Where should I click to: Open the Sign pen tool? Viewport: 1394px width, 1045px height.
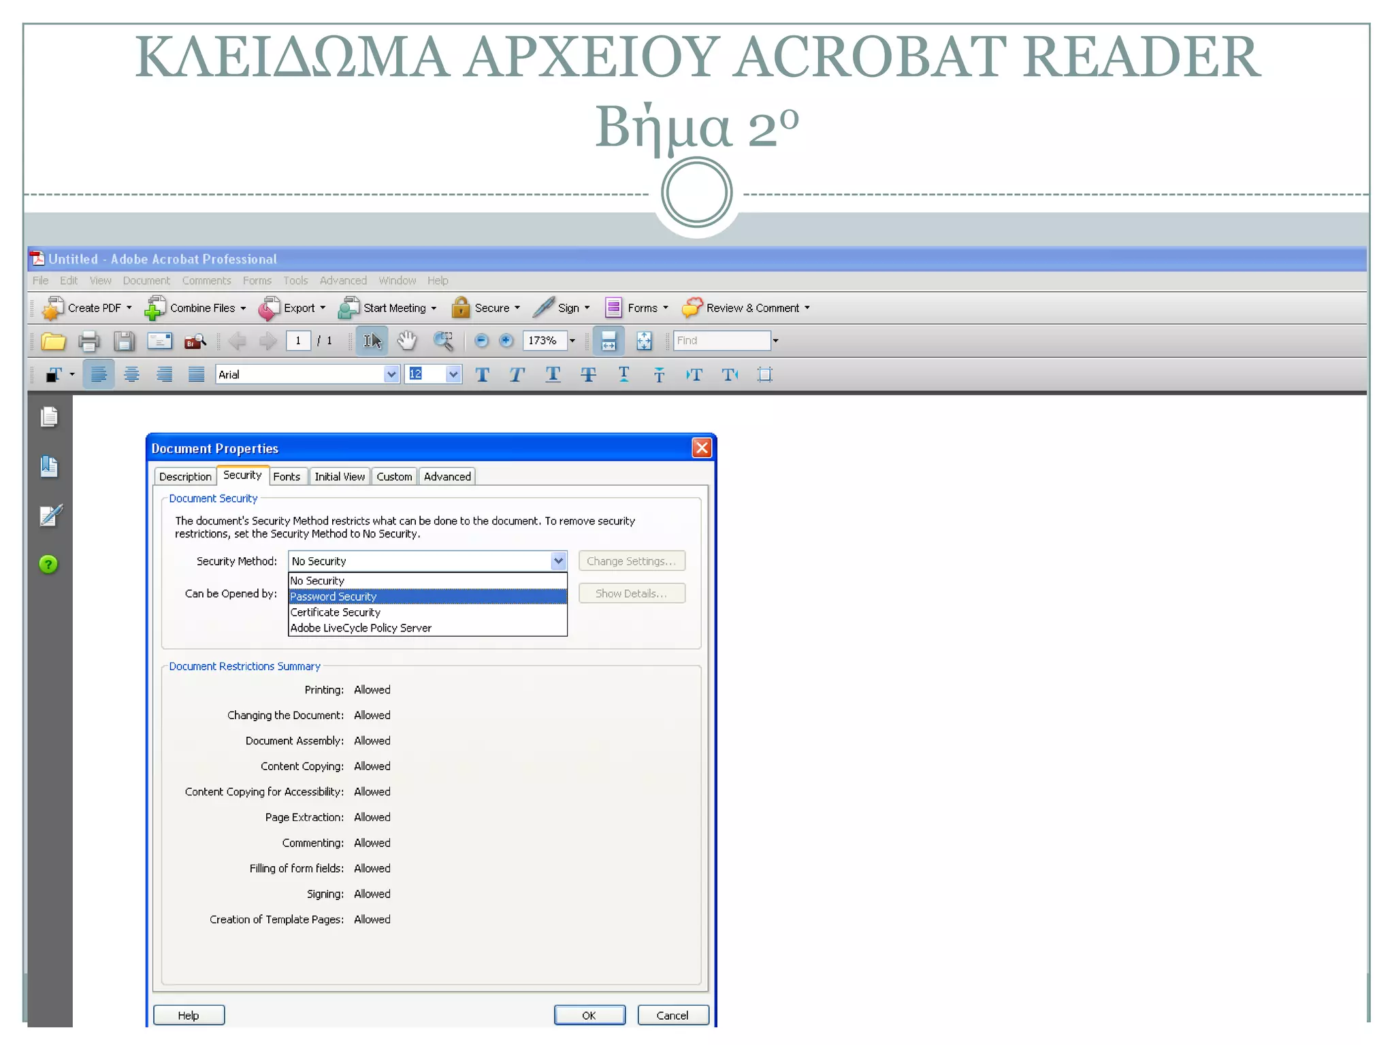[561, 308]
